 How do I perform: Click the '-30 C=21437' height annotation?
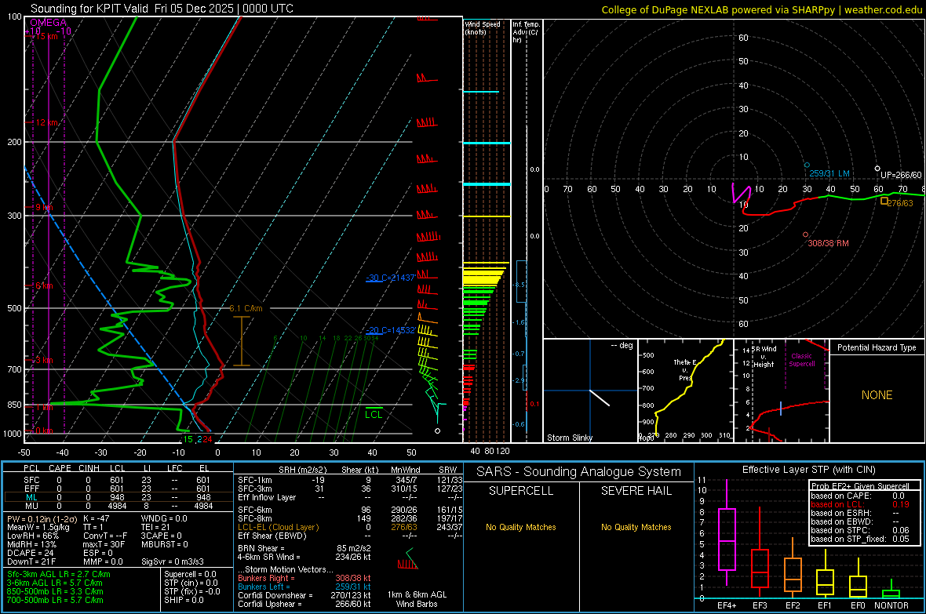(x=391, y=278)
